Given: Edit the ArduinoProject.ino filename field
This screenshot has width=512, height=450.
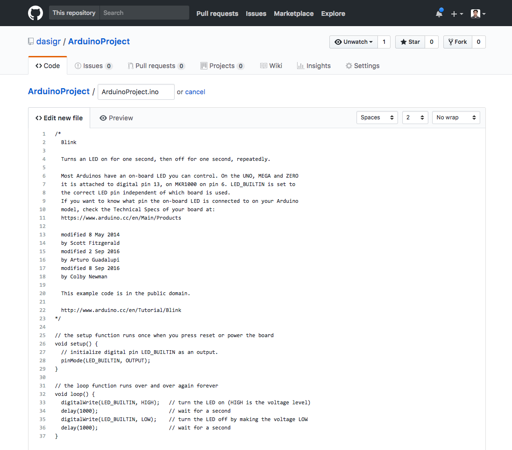Looking at the screenshot, I should tap(136, 92).
